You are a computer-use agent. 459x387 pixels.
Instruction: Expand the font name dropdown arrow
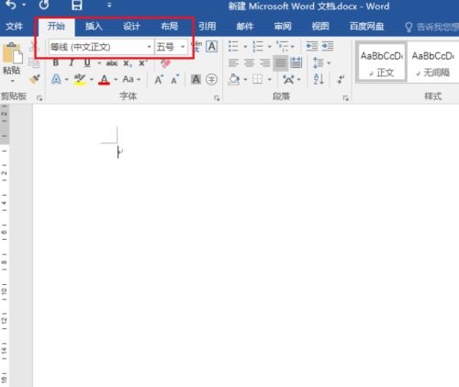tap(149, 47)
